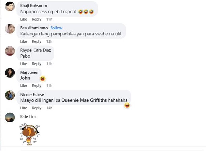This screenshot has height=151, width=206.
Task: Open Bea Altamirano's avatar
Action: [10, 29]
